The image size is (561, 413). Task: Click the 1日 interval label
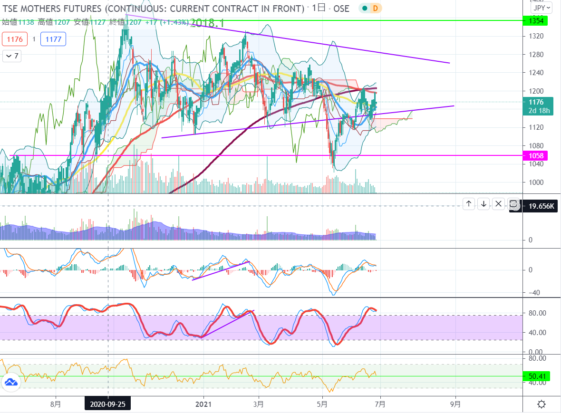click(x=319, y=8)
